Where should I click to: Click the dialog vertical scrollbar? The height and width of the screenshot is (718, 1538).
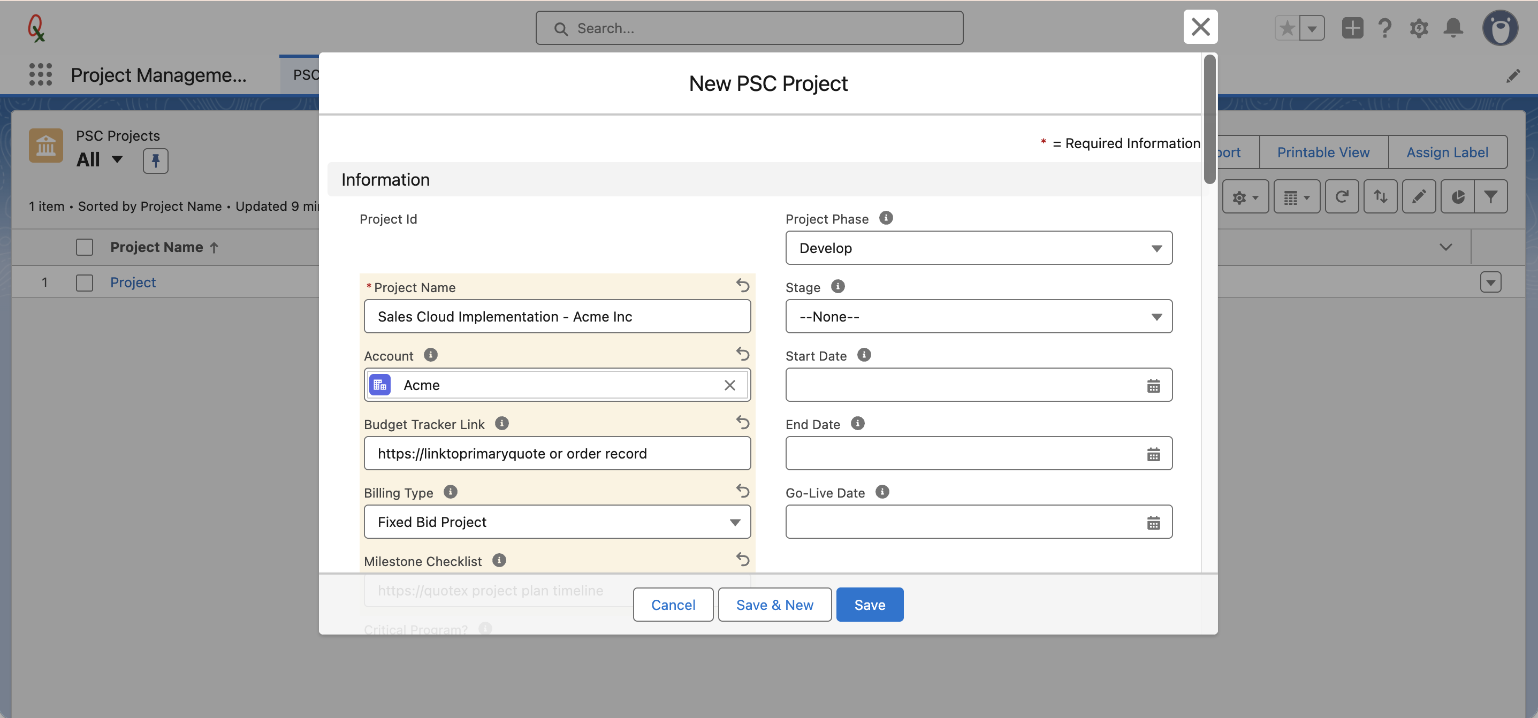click(x=1209, y=119)
